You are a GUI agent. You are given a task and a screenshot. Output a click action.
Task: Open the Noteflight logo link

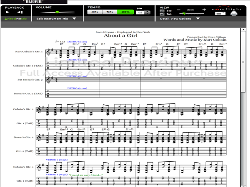[227, 9]
